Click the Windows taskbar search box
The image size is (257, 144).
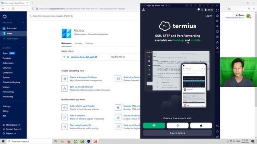29,141
